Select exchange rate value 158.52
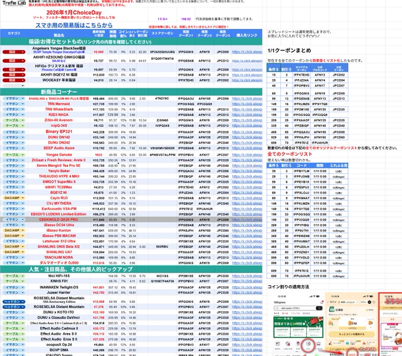This screenshot has height=356, width=402. click(x=186, y=19)
